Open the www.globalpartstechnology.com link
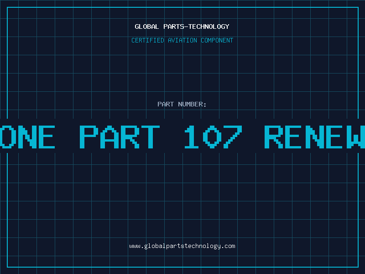 [182, 246]
